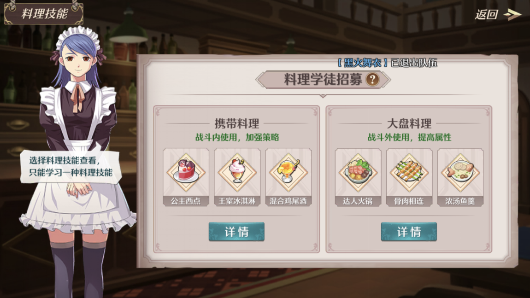Click the return arrow icon
This screenshot has height=298, width=530.
[x=512, y=15]
